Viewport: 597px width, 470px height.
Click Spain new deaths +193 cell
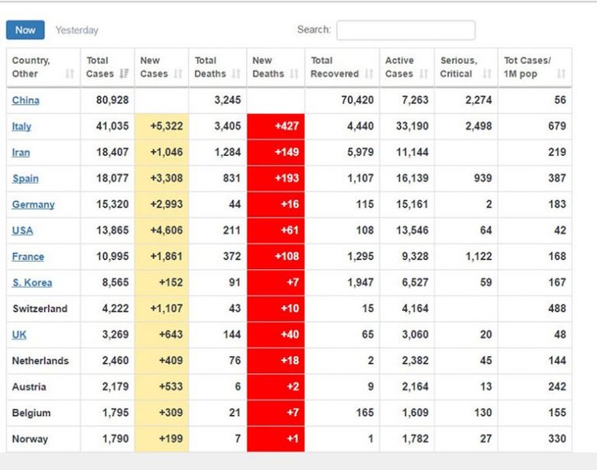276,178
